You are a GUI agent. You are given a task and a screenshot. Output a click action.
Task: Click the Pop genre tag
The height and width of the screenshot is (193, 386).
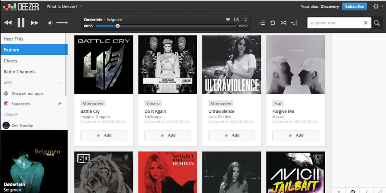pyautogui.click(x=278, y=103)
